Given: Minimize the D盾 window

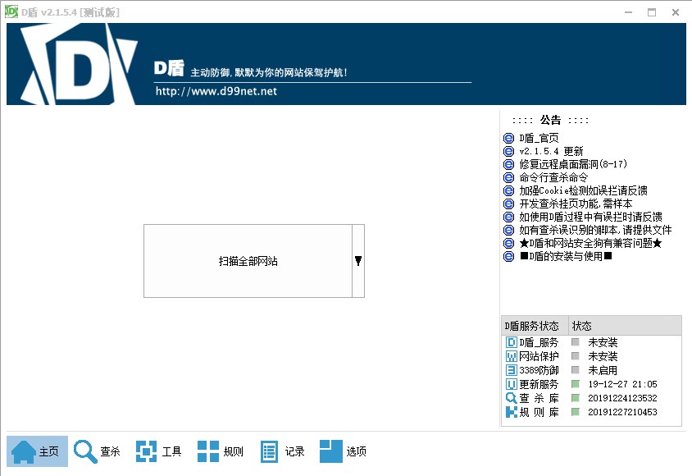Looking at the screenshot, I should [x=628, y=12].
